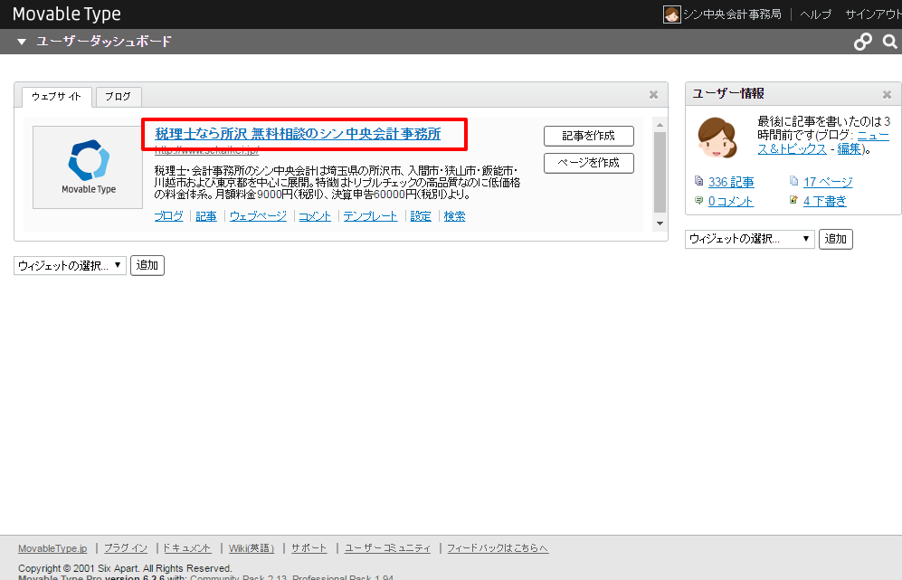Open the ヘルプ menu item
This screenshot has width=902, height=580.
click(816, 14)
